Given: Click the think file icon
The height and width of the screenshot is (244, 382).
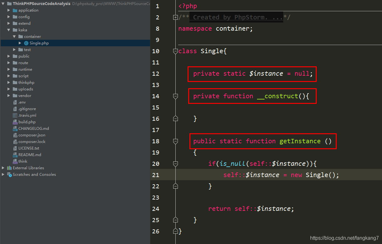Looking at the screenshot, I should (15, 161).
